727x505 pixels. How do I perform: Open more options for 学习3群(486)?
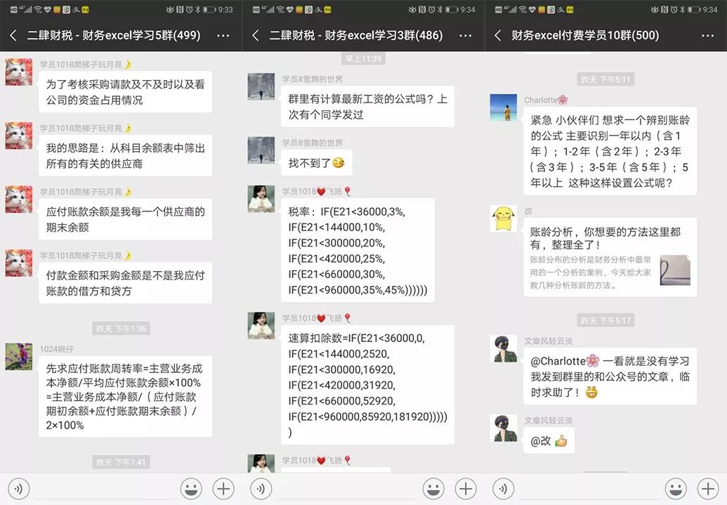[x=465, y=36]
